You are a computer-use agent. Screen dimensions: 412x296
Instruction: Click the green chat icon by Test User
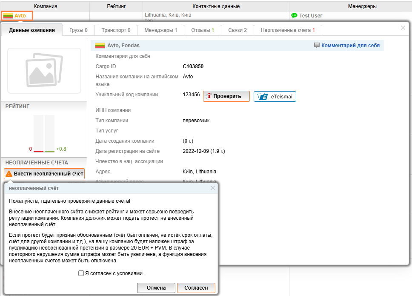(294, 16)
